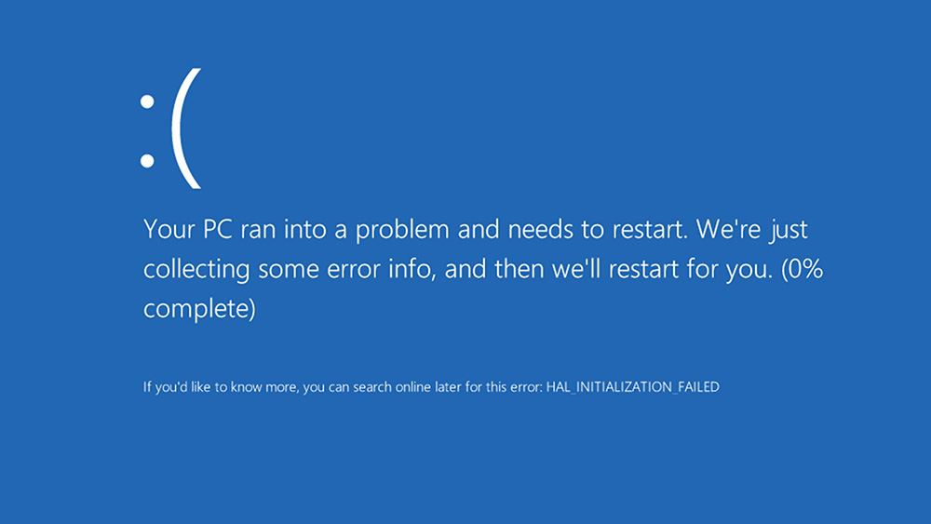Click the words 'We're just'
Image resolution: width=931 pixels, height=524 pixels.
751,230
